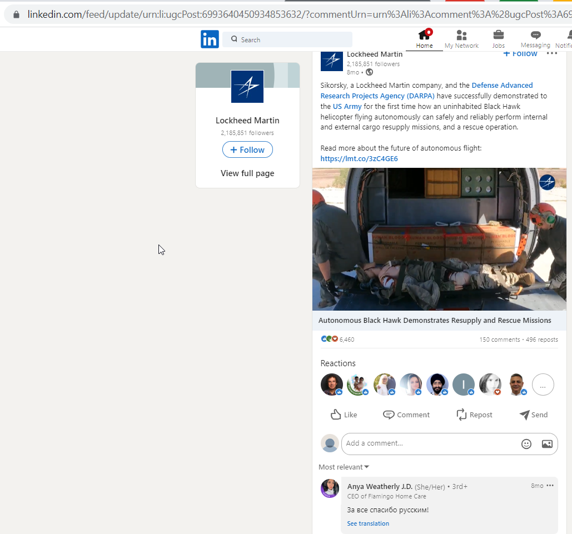
Task: Click the globe visibility icon under post header
Action: [370, 72]
